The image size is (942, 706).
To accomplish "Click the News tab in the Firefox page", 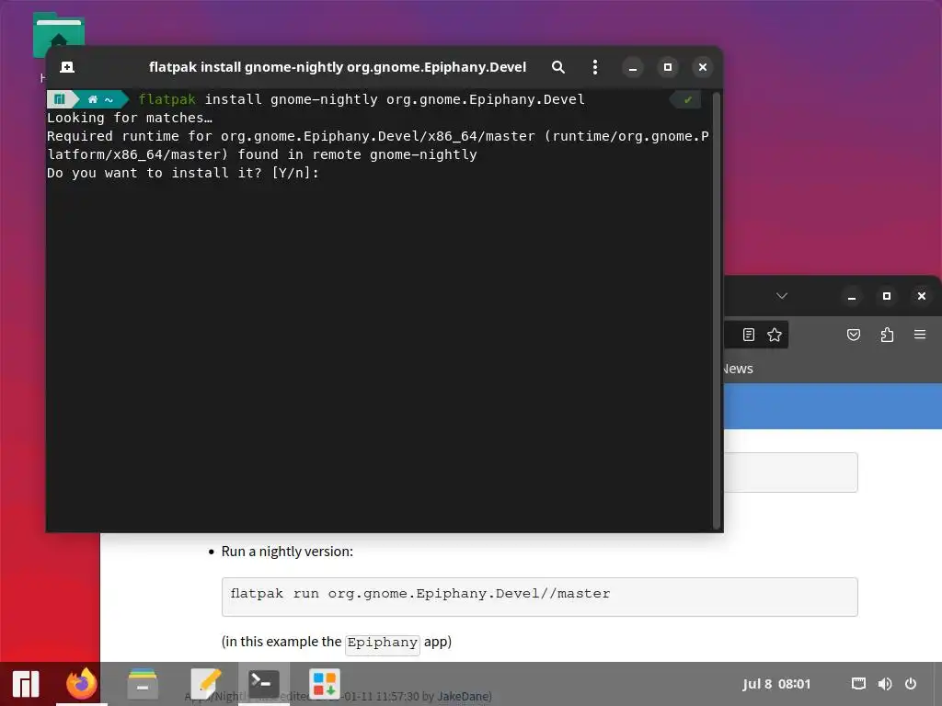I will coord(738,369).
